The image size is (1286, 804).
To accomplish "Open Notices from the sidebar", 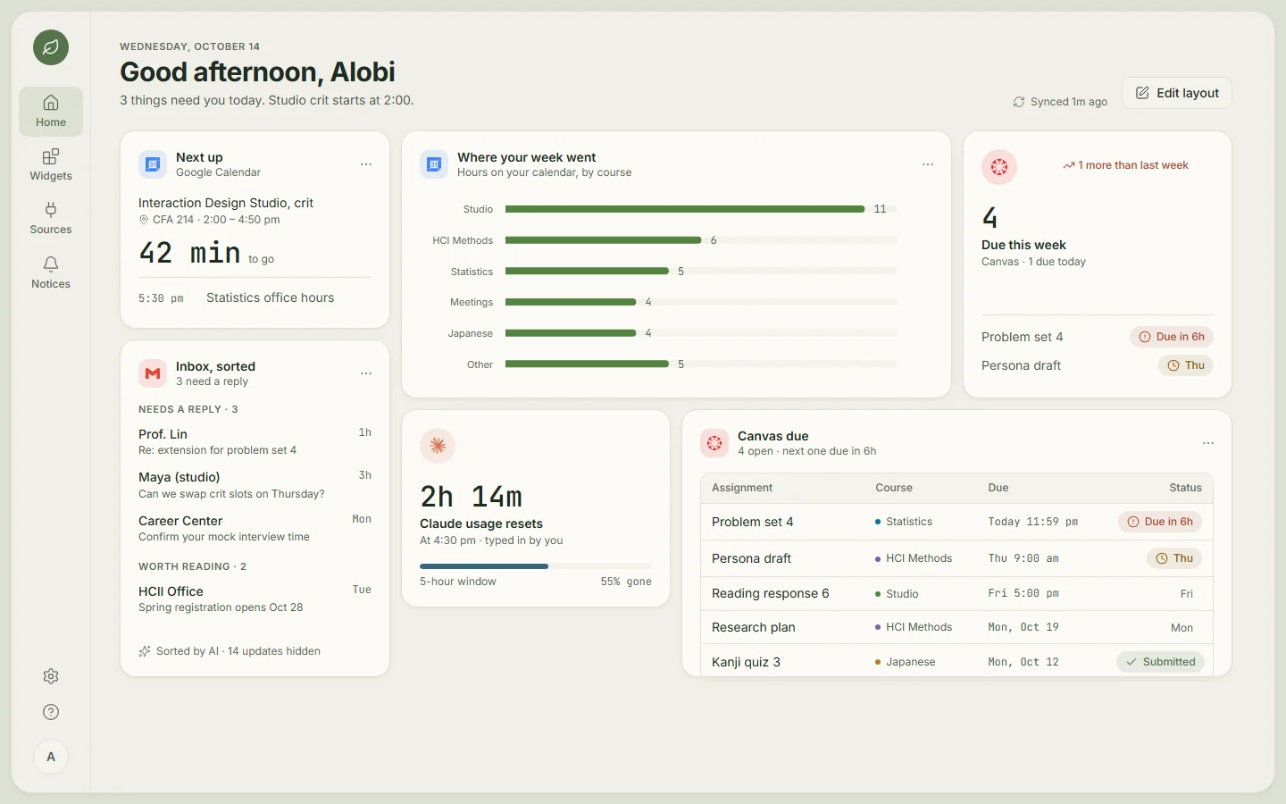I will (x=51, y=273).
